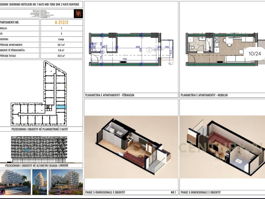
Task: Click the 33.5 m² total area value
Action: click(x=62, y=56)
